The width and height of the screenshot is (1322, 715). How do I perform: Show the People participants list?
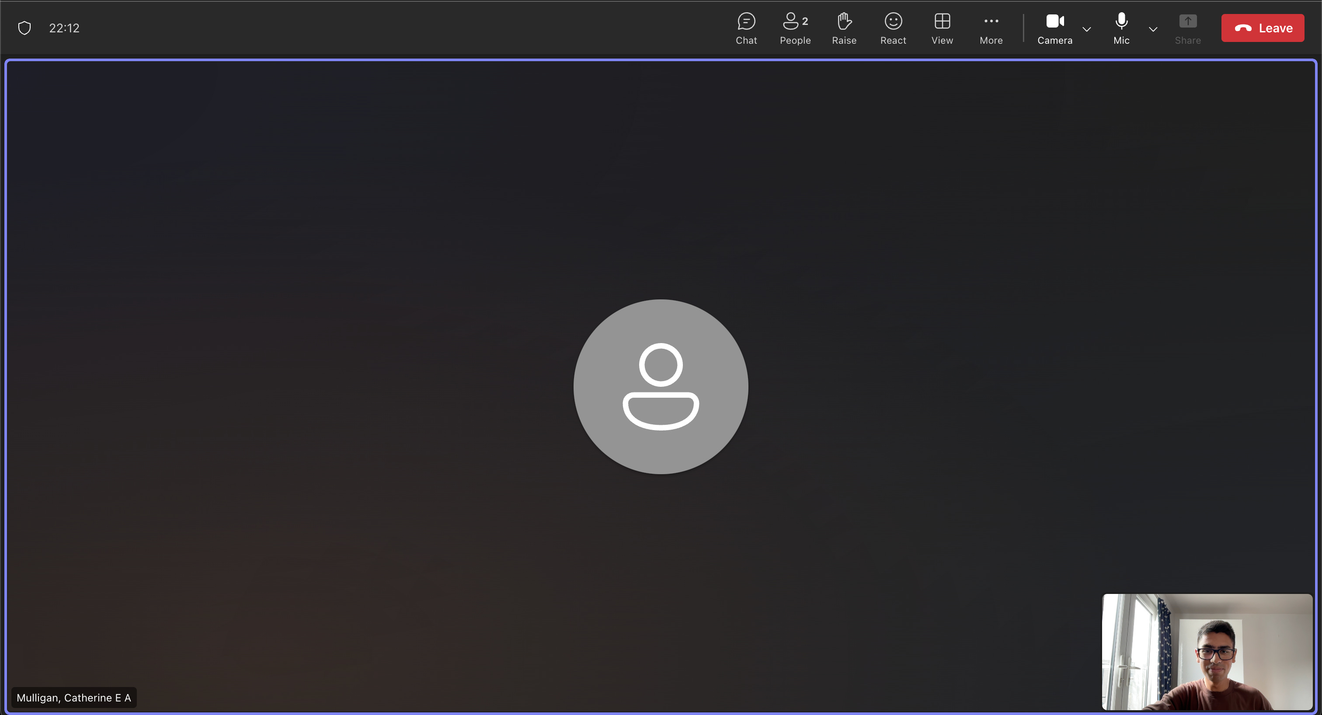click(794, 29)
